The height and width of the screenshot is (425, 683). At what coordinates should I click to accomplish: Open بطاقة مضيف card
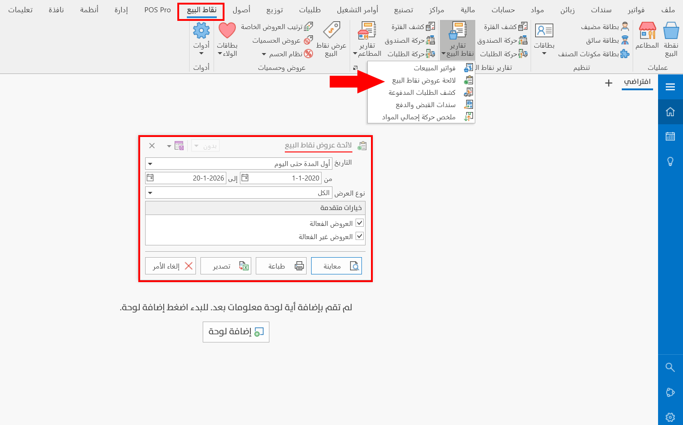tap(605, 27)
